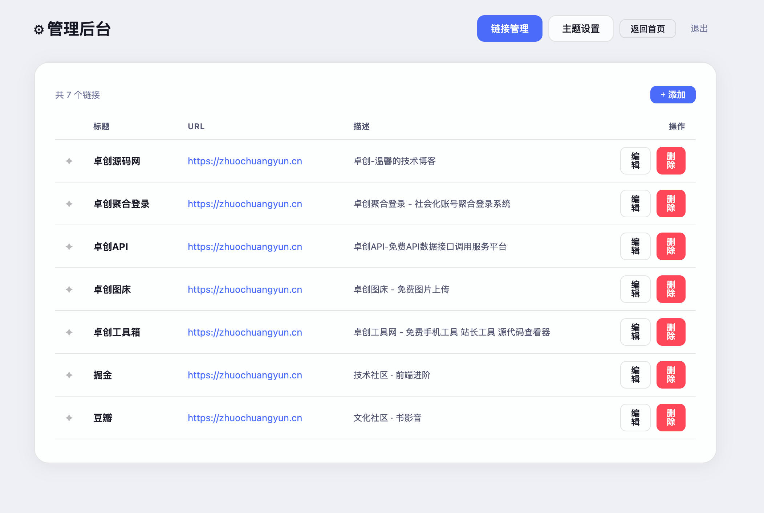Edit the 豆瓣 link
The width and height of the screenshot is (764, 513).
click(635, 418)
